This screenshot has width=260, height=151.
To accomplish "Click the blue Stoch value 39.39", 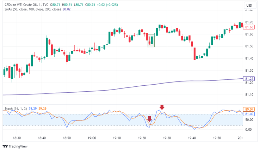I will pyautogui.click(x=32, y=109).
